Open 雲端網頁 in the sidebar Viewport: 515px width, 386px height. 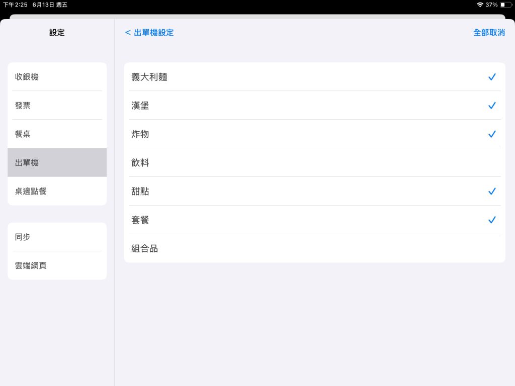tap(57, 265)
